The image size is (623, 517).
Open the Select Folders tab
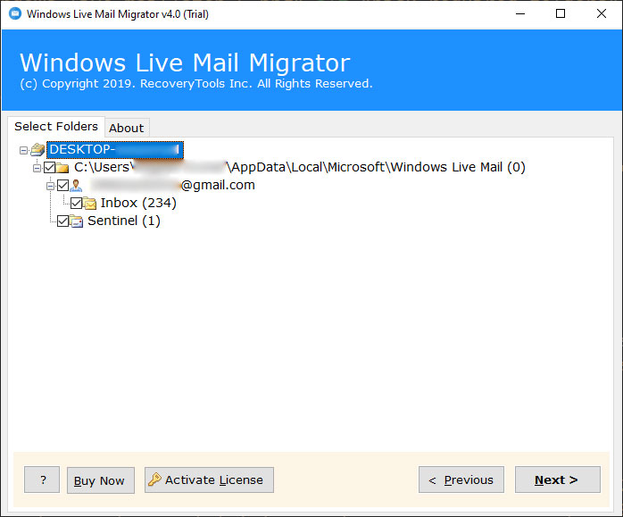(56, 127)
